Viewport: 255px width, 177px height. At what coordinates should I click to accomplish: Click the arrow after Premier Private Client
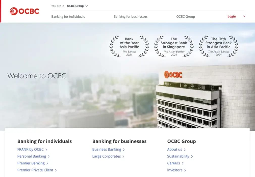[x=56, y=170]
